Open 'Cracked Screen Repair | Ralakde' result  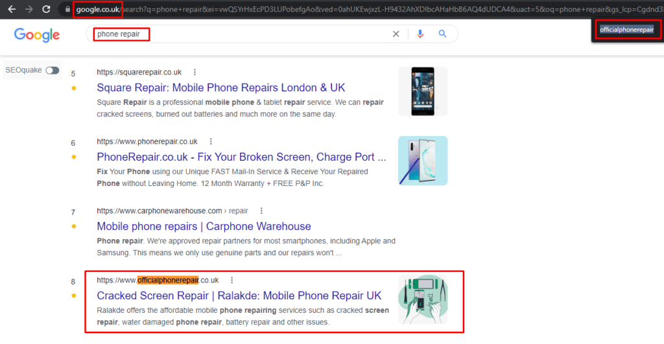click(239, 296)
